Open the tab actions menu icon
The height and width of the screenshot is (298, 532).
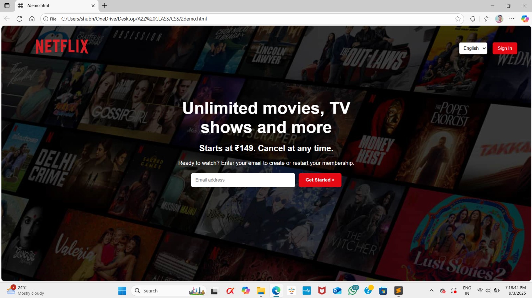(x=7, y=6)
